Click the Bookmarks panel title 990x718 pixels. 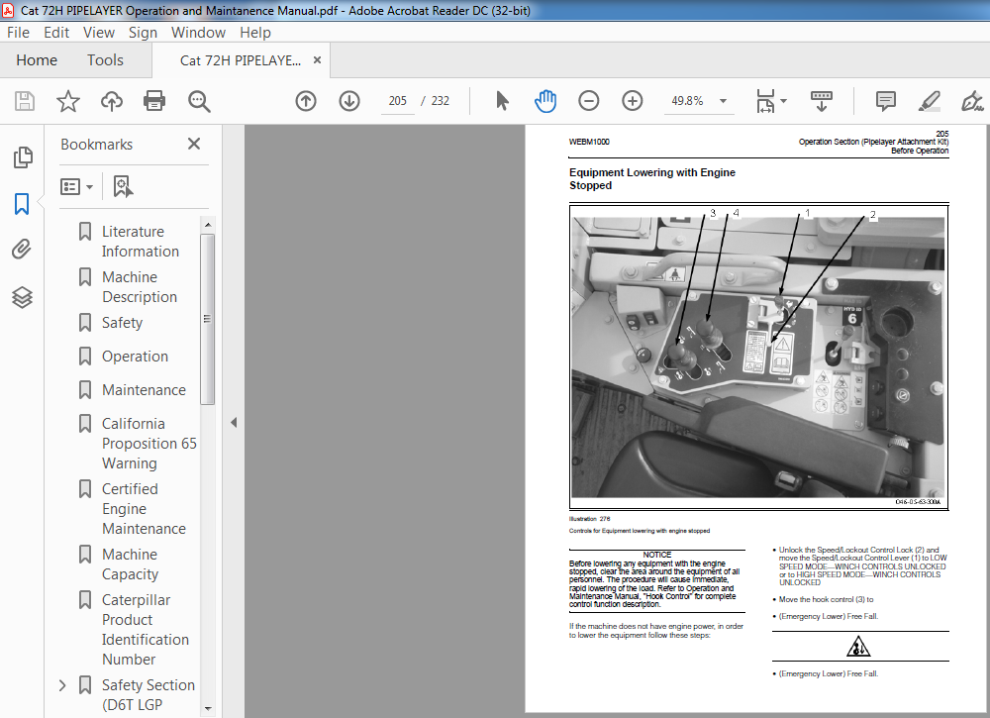point(97,145)
